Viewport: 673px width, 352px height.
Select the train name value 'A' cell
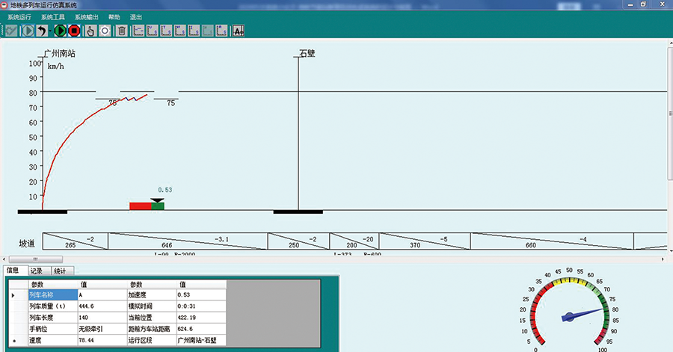102,295
